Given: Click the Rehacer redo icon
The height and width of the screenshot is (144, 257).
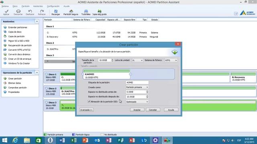Looking at the screenshot, I should click(x=42, y=12).
